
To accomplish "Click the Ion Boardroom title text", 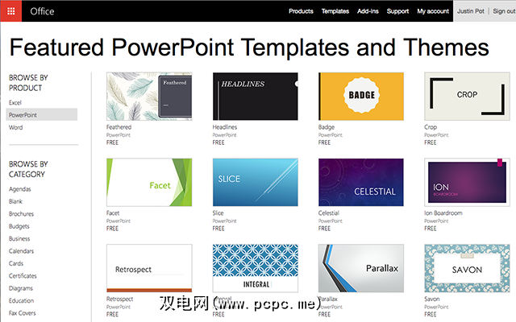I will click(443, 213).
